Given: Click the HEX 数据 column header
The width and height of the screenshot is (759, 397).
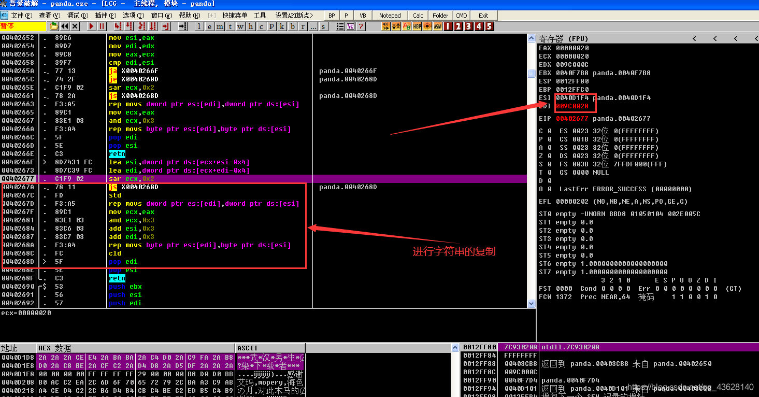Looking at the screenshot, I should pos(54,348).
